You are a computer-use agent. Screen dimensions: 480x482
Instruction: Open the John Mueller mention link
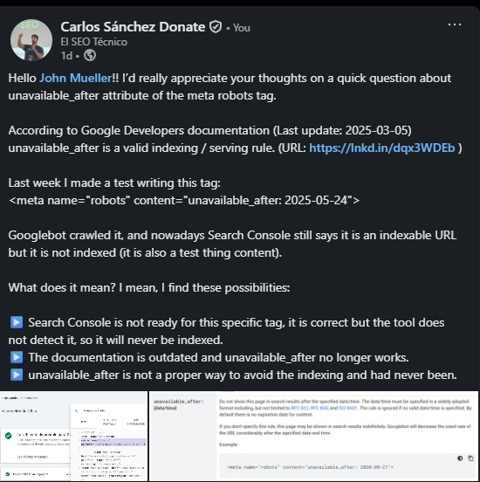coord(76,78)
